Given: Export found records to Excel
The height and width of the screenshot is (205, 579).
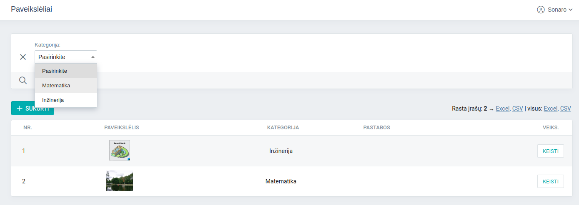Looking at the screenshot, I should click(x=502, y=109).
